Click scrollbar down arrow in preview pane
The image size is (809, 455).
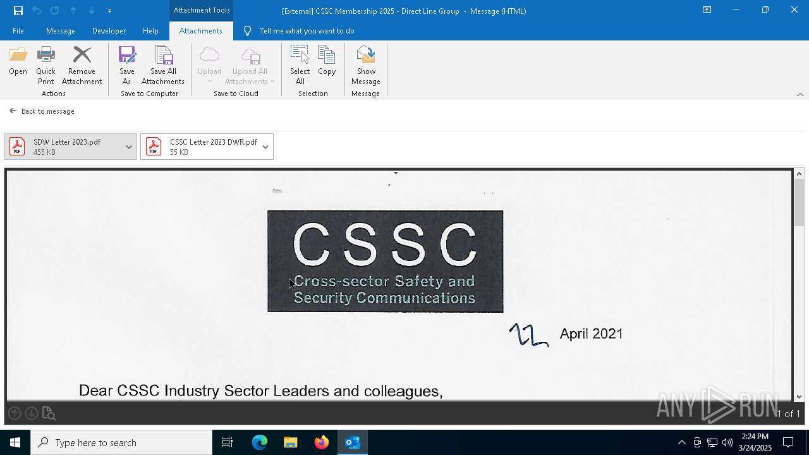[800, 397]
